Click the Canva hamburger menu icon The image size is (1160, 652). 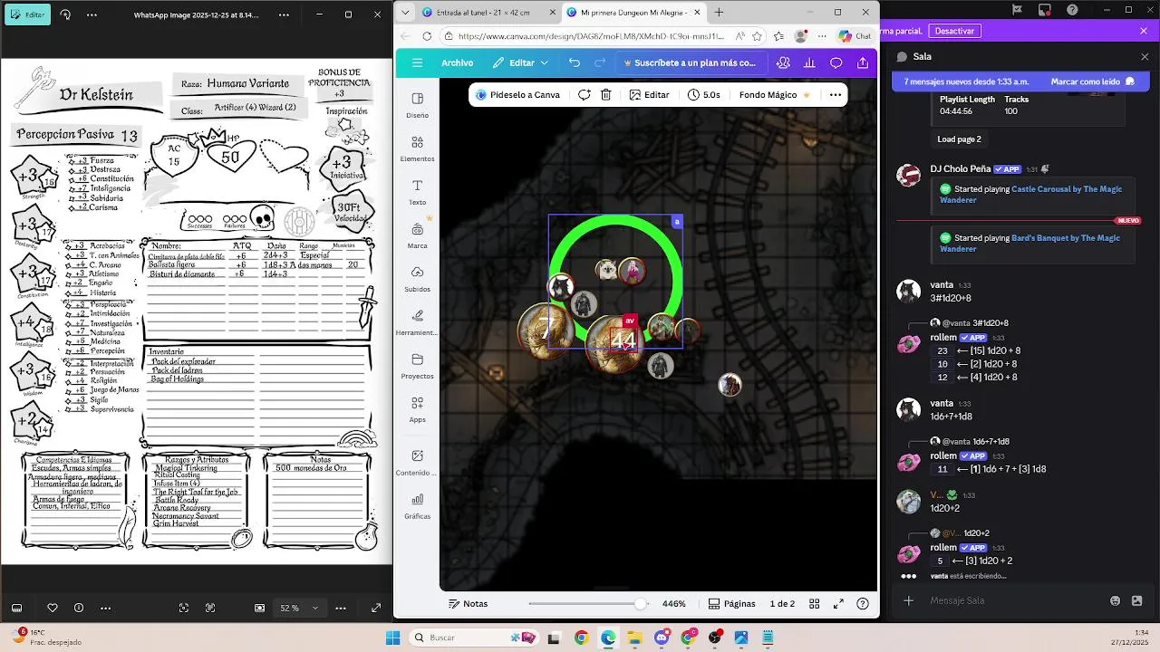coord(417,63)
